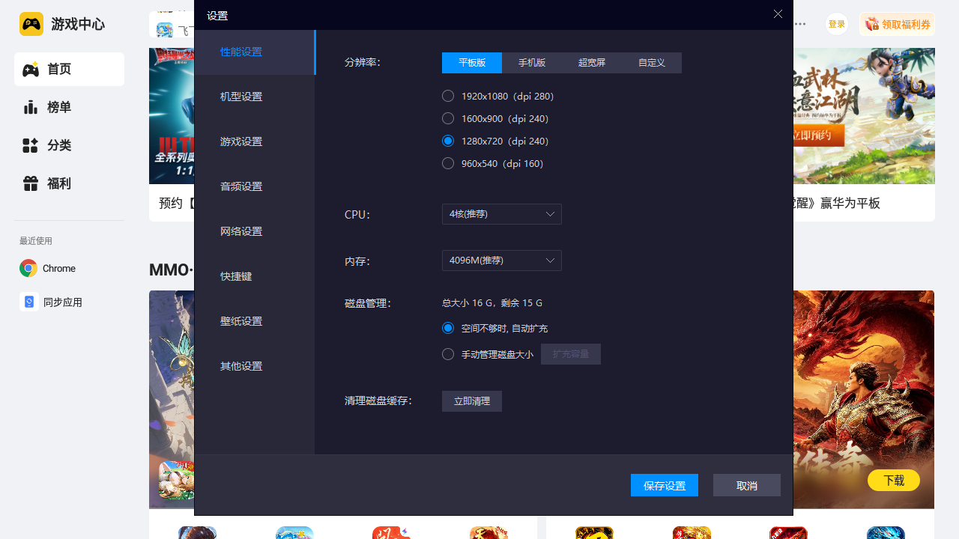Open the 首页 home page
The image size is (959, 539).
click(69, 70)
